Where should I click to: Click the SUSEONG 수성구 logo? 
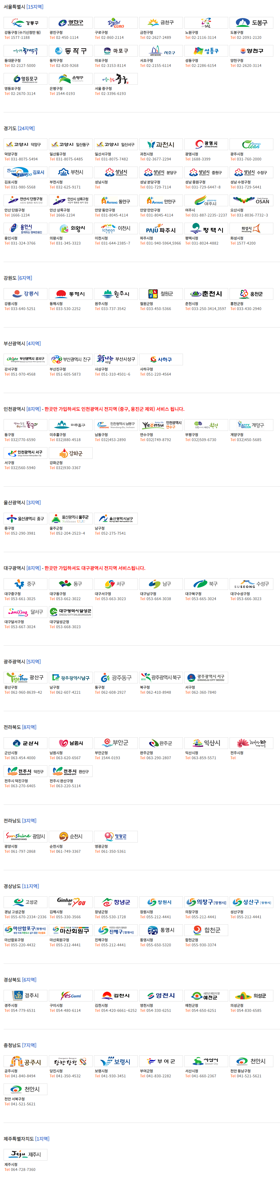tap(251, 584)
